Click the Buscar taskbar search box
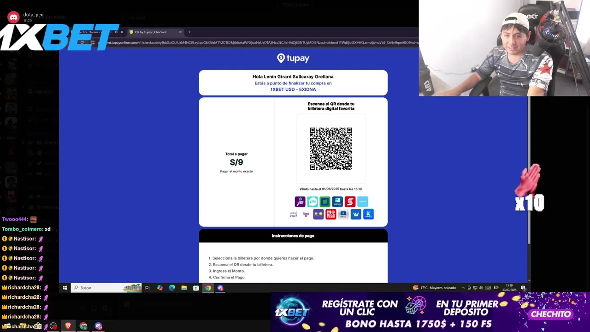 pyautogui.click(x=106, y=288)
